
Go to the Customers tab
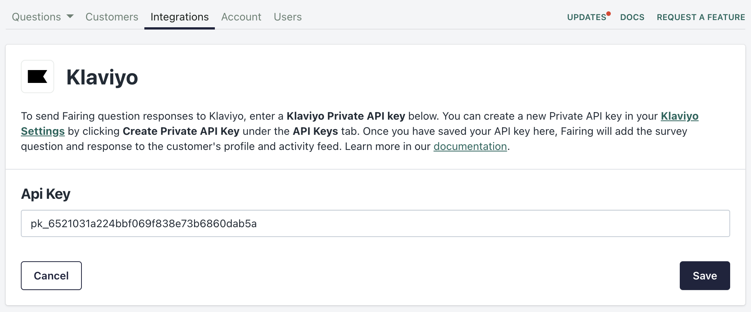coord(112,17)
